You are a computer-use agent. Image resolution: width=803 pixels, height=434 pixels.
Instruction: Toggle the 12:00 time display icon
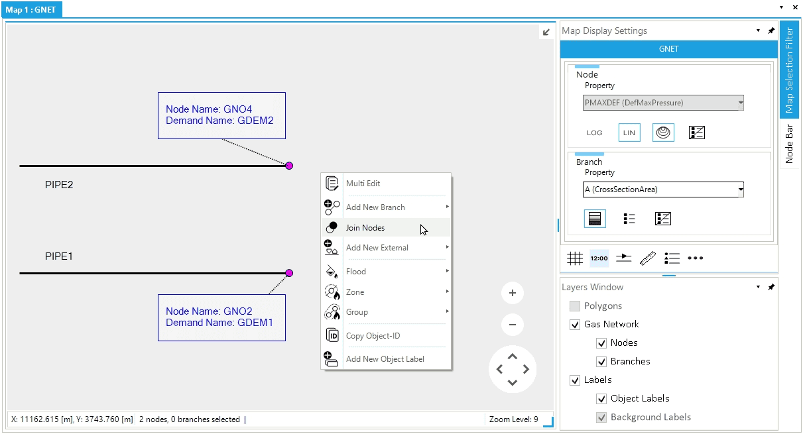(599, 258)
